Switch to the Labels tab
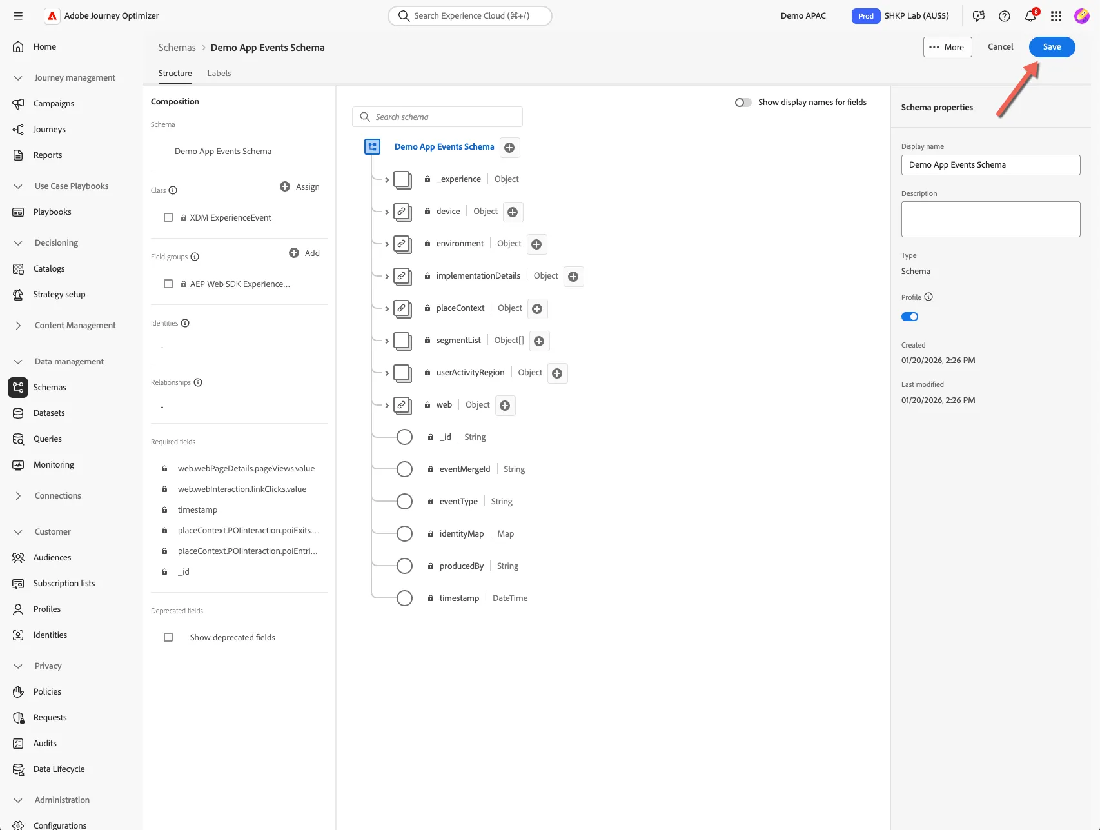The image size is (1100, 830). [x=219, y=74]
